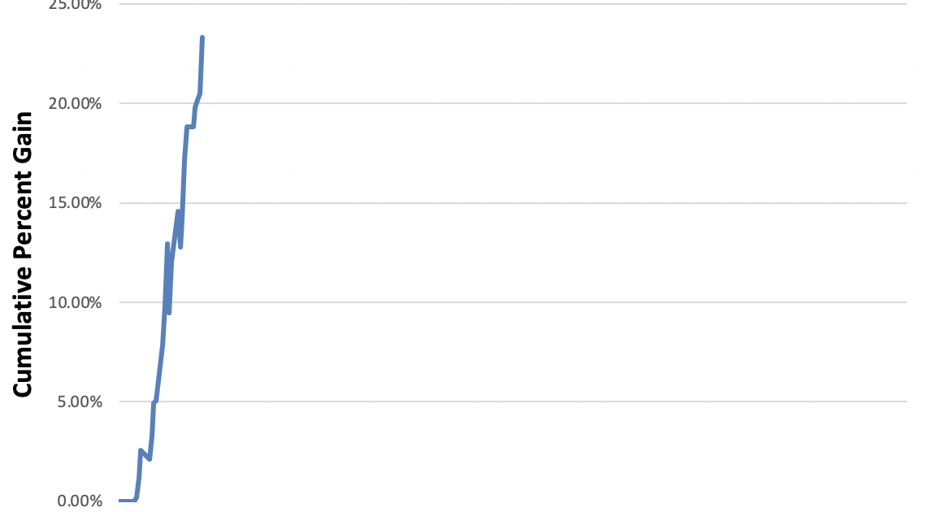Click the blue line's highest end point
Image resolution: width=941 pixels, height=512 pixels.
202,37
